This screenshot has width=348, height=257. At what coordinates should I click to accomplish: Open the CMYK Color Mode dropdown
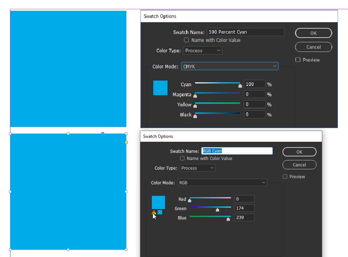tap(230, 66)
